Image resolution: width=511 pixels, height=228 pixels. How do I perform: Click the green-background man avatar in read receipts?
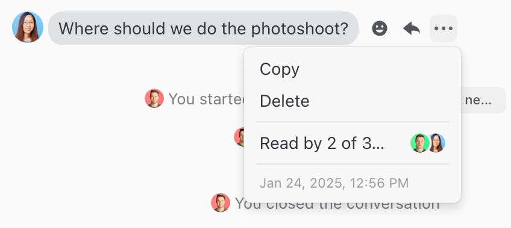[x=420, y=143]
